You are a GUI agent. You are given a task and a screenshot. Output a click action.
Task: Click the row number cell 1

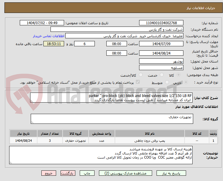pyautogui.click(x=213, y=141)
